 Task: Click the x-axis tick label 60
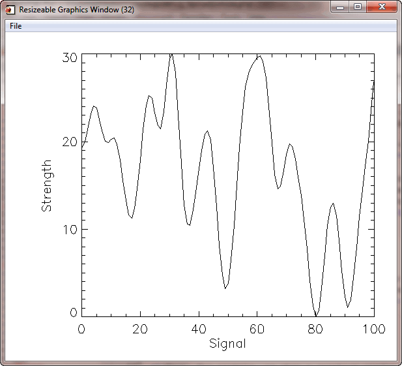257,329
